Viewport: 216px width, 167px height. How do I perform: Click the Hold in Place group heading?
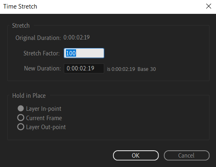click(29, 96)
